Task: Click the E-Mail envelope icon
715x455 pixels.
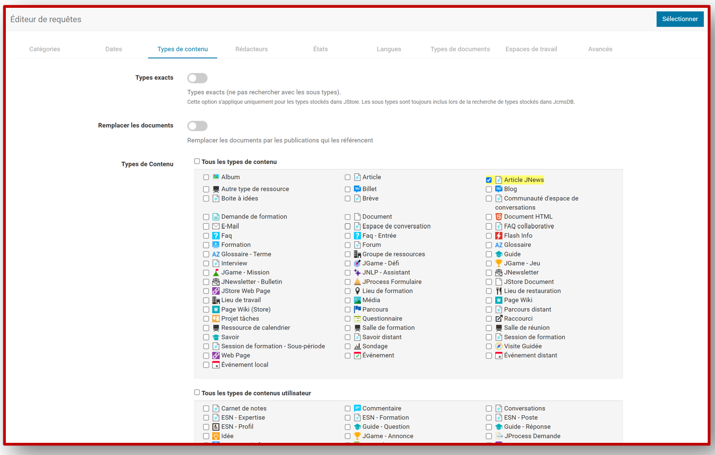Action: (x=216, y=226)
